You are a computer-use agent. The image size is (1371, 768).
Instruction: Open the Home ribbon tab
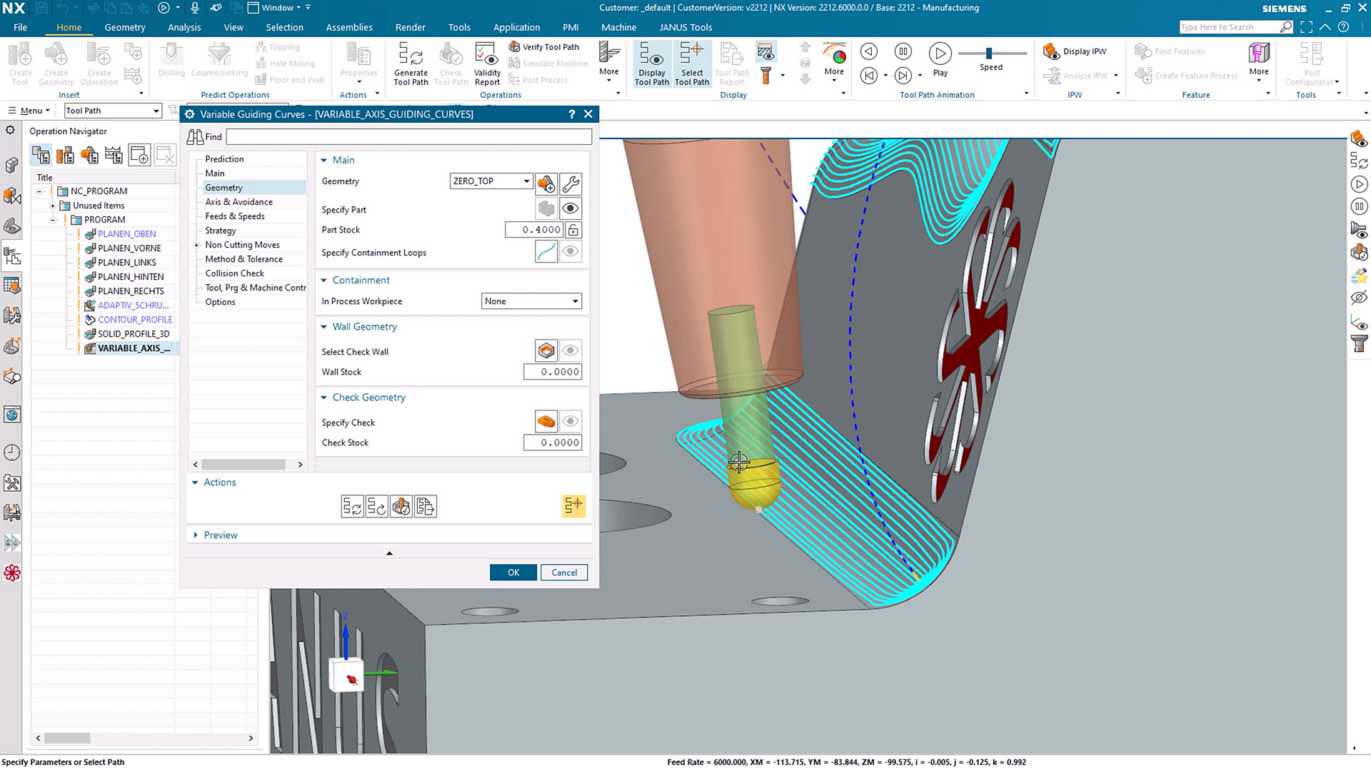coord(69,27)
